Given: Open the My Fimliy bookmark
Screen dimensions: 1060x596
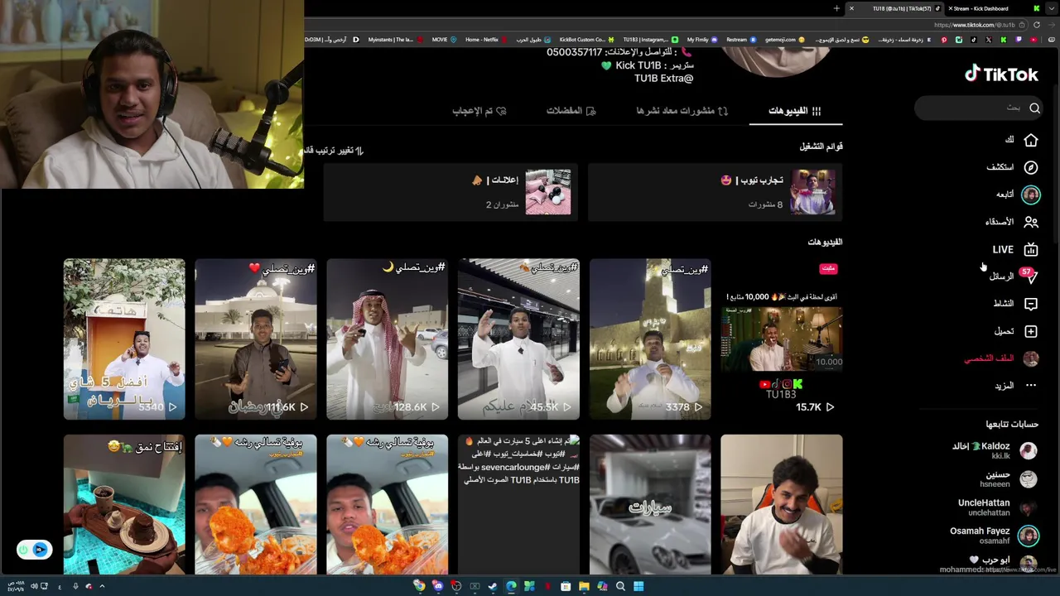Looking at the screenshot, I should click(x=701, y=40).
